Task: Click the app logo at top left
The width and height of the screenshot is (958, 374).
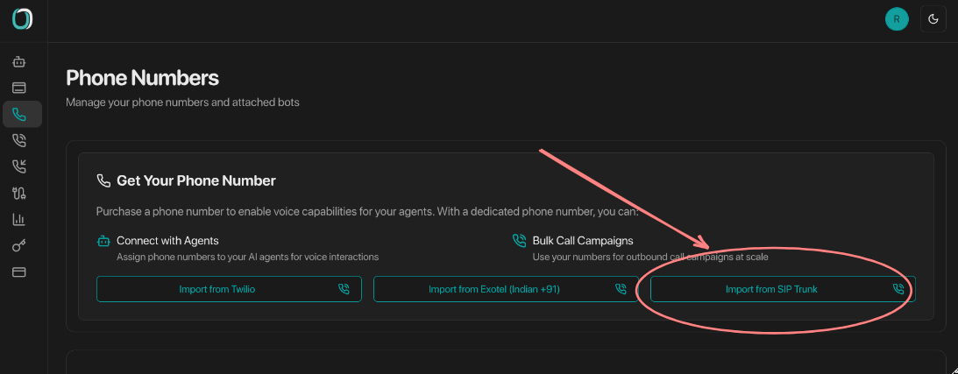Action: [23, 19]
